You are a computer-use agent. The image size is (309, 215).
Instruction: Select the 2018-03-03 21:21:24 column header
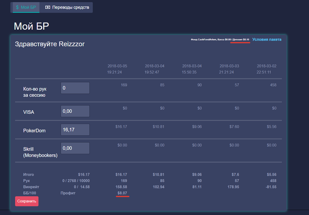pos(229,69)
